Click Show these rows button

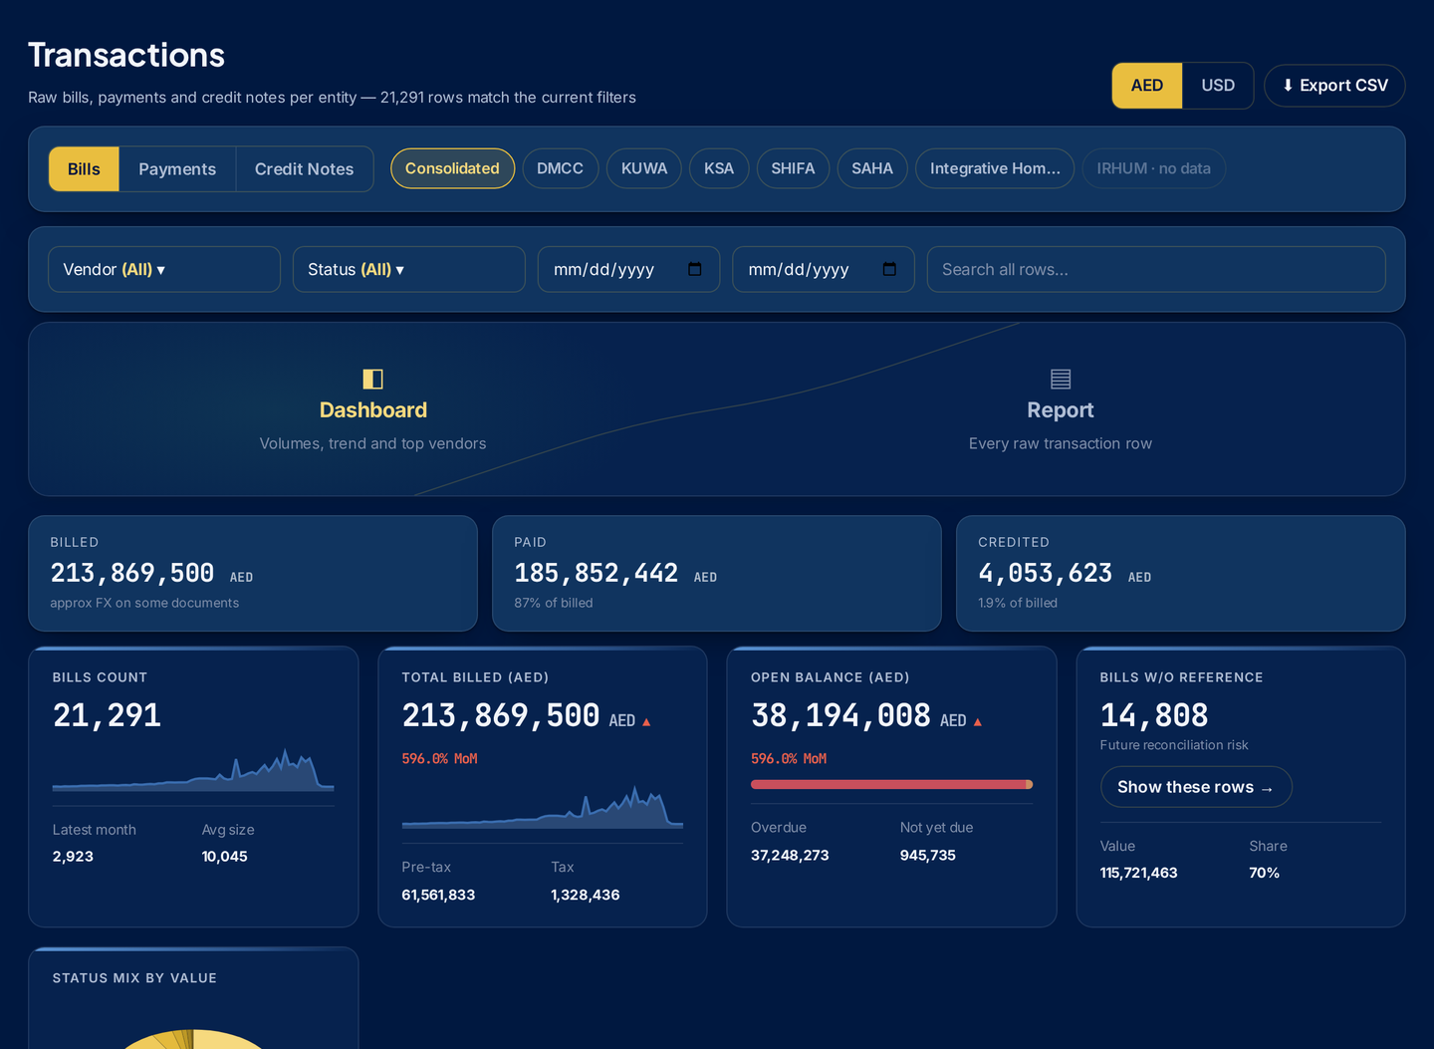(1196, 787)
